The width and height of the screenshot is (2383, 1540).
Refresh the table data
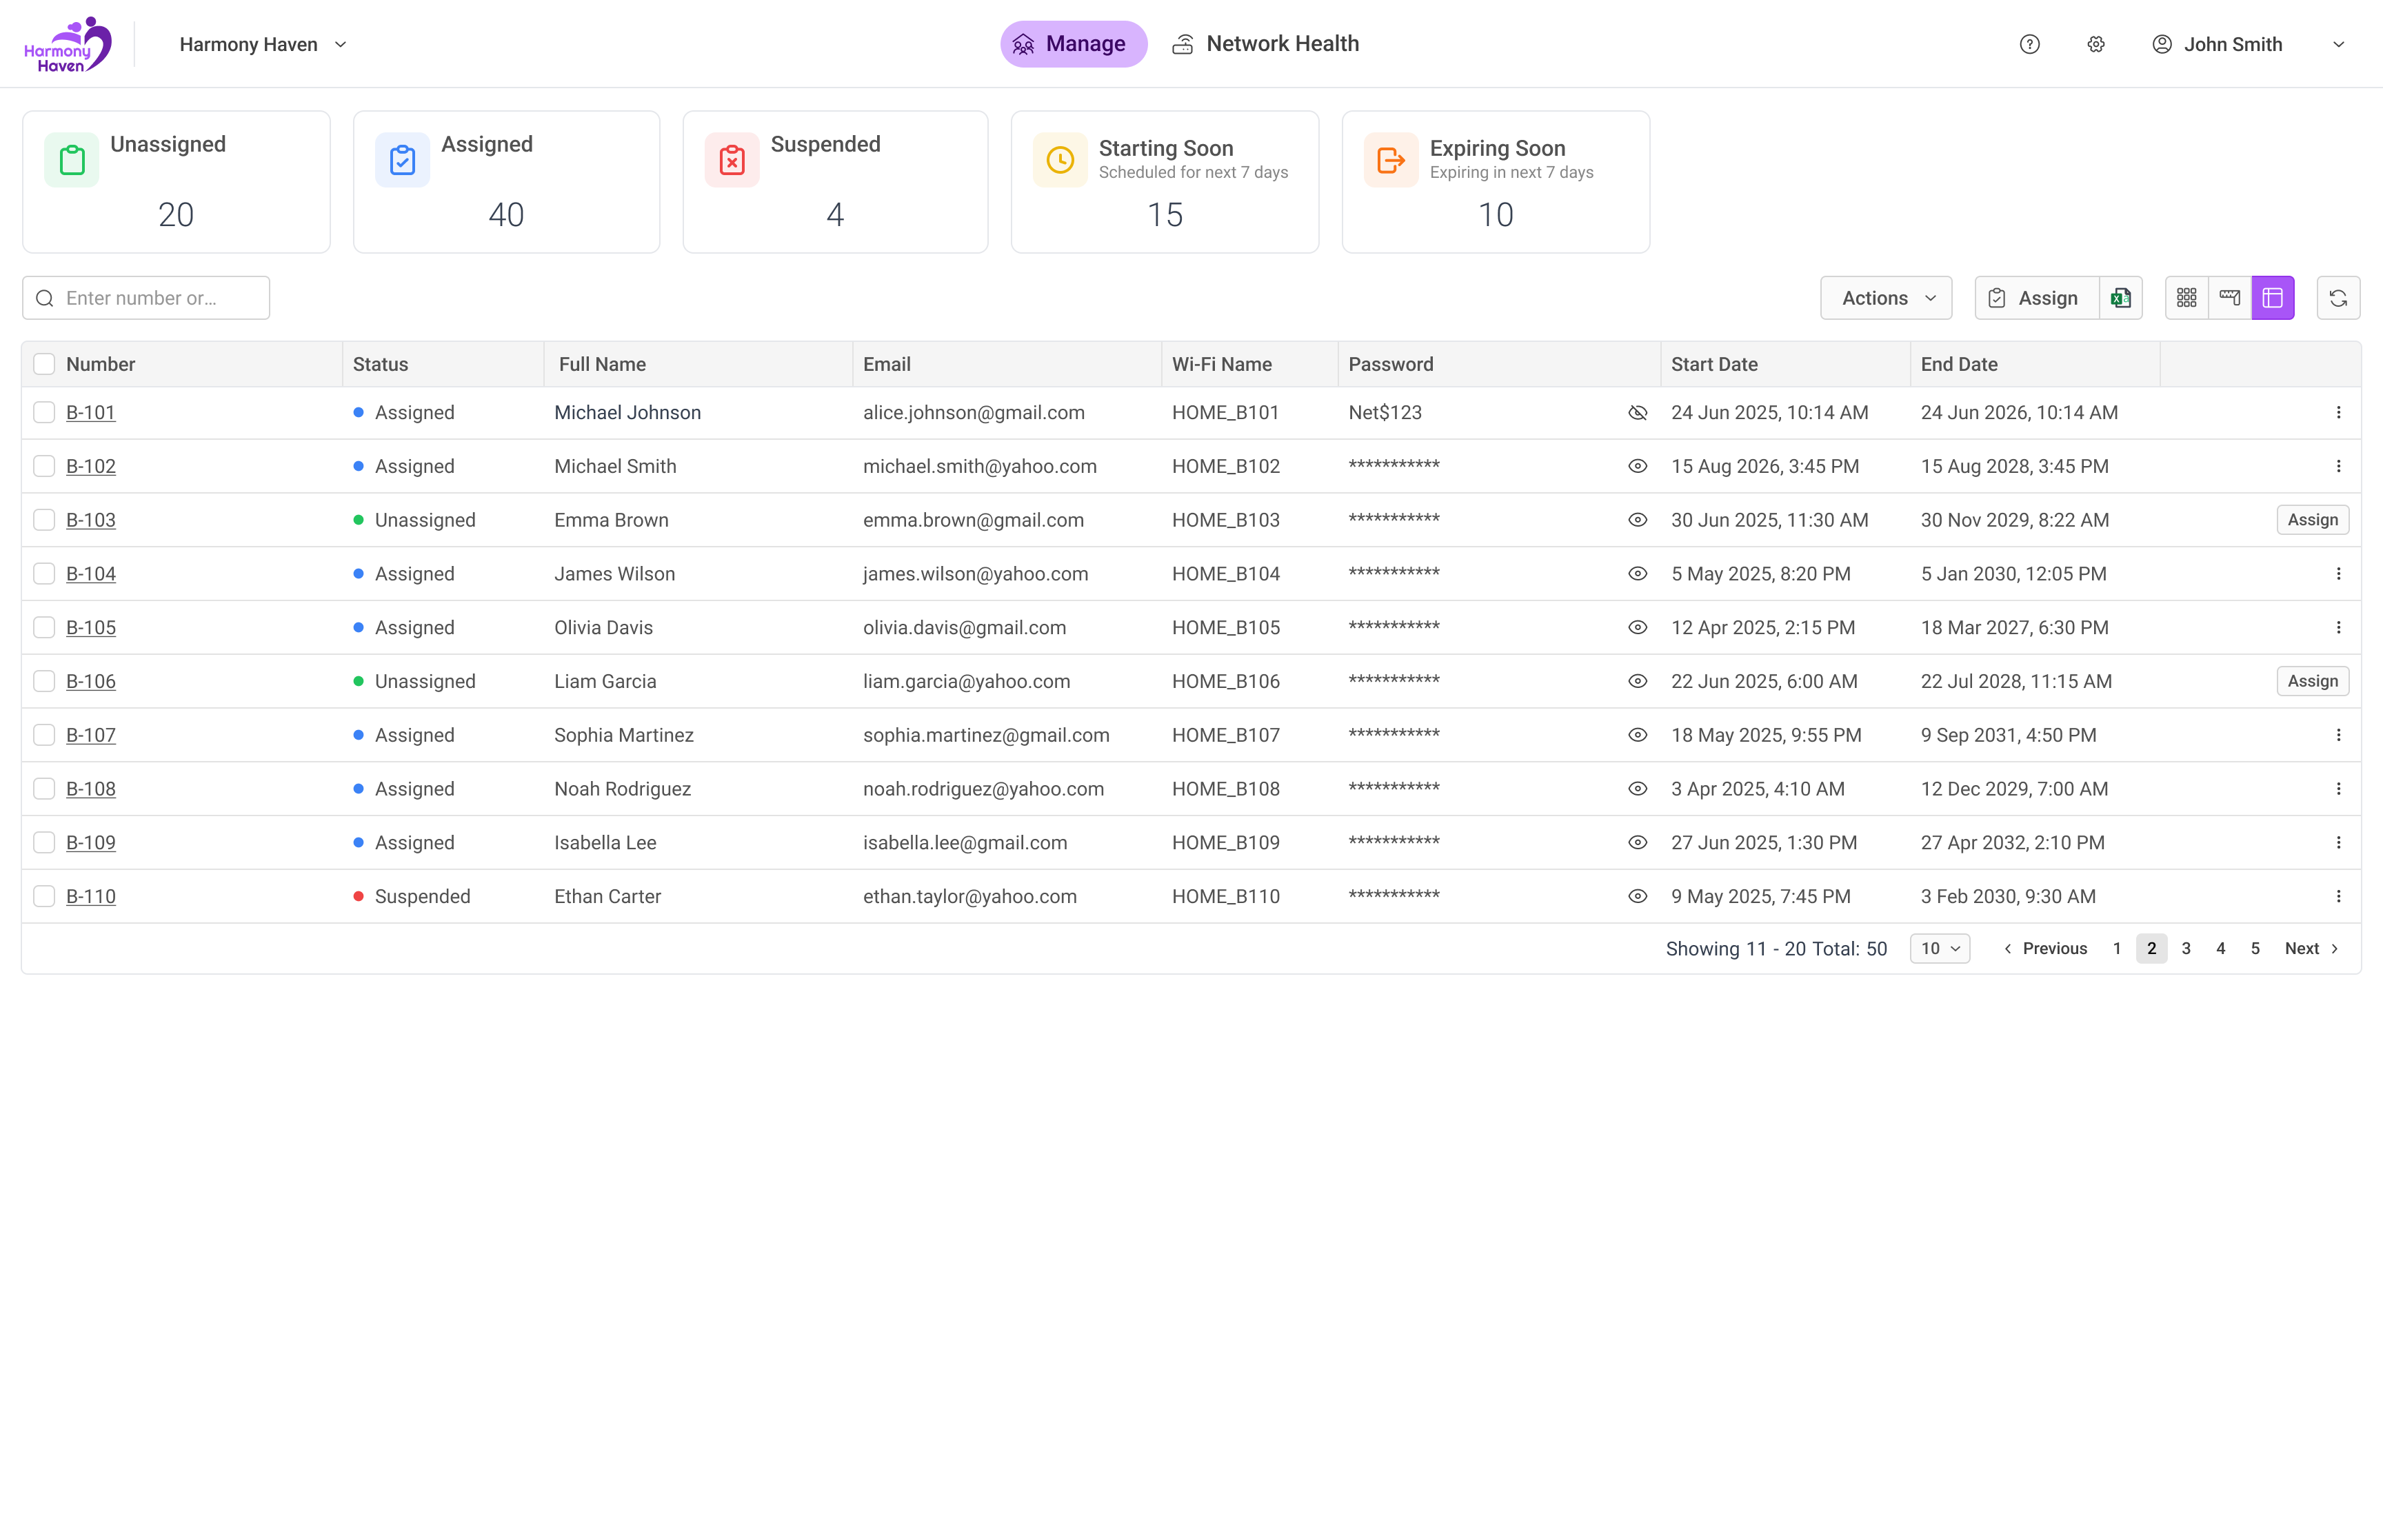[x=2338, y=298]
